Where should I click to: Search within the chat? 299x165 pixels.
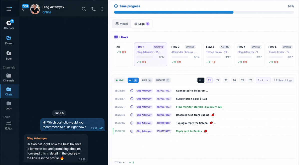84,9
